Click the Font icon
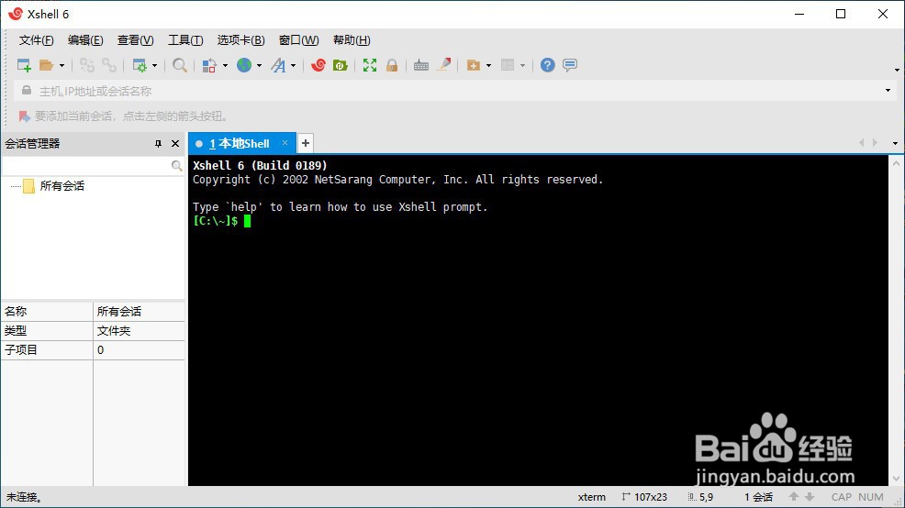This screenshot has width=905, height=508. 278,65
